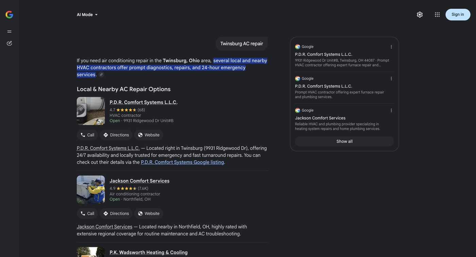
Task: Open more options for Jackson source card
Action: click(391, 111)
